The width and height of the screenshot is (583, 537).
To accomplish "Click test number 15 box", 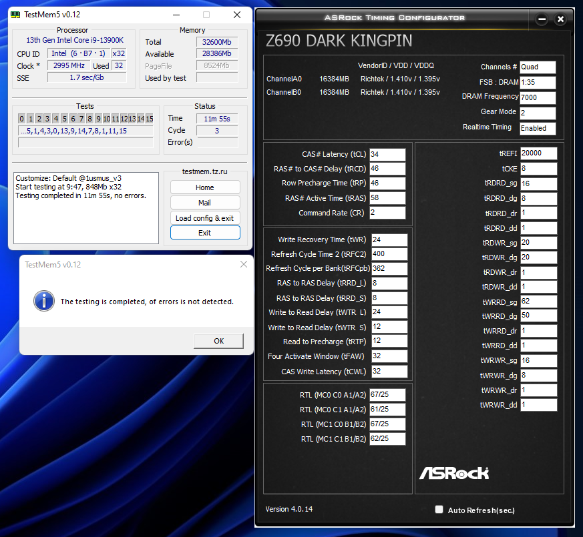I will (150, 119).
